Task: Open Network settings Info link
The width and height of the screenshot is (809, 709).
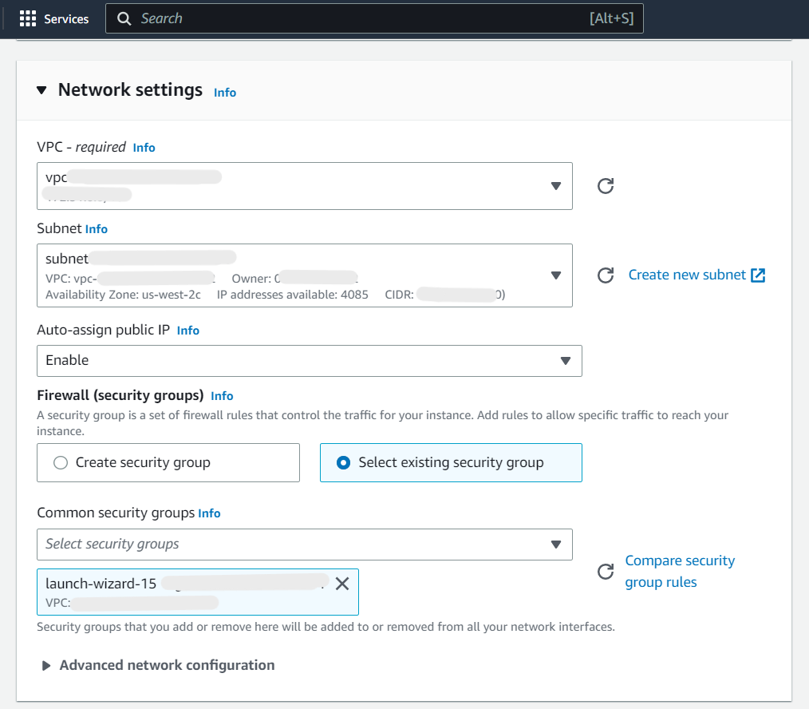Action: [225, 93]
